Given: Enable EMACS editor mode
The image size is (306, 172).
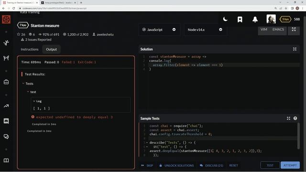Looking at the screenshot, I should click(x=278, y=30).
